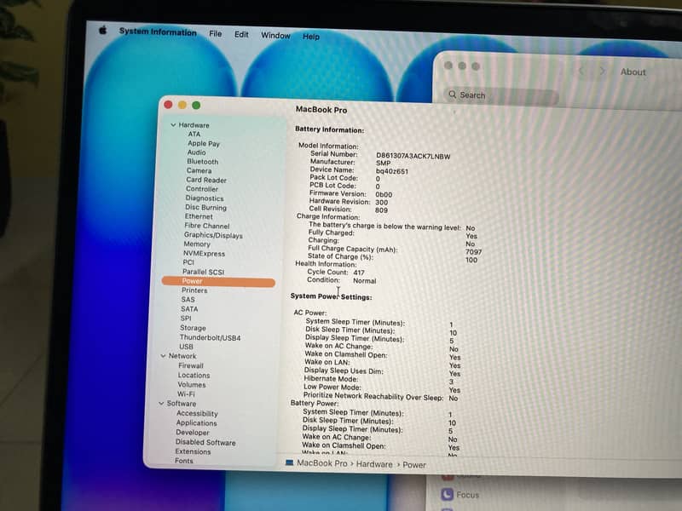The width and height of the screenshot is (682, 511).
Task: Select NVMExpress in the sidebar
Action: [x=204, y=253]
